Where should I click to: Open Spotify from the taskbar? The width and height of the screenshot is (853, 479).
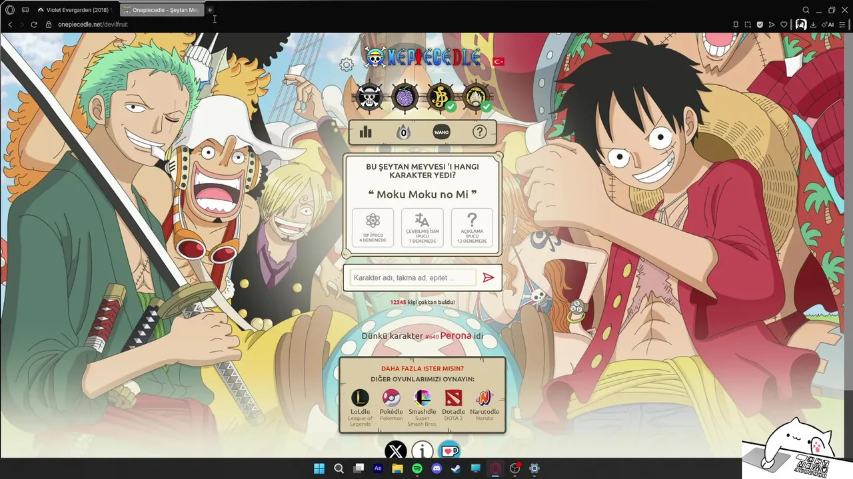point(417,468)
